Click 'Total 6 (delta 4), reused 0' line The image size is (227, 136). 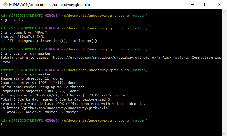pyautogui.click(x=55, y=99)
